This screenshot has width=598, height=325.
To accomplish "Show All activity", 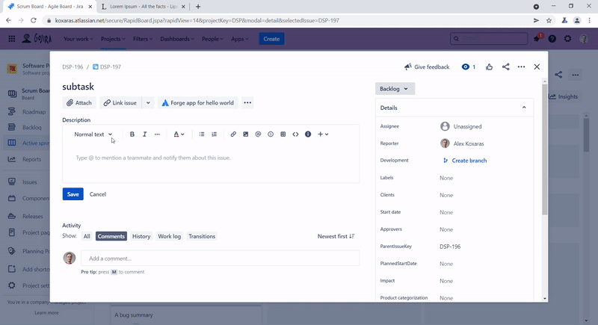I will pyautogui.click(x=87, y=236).
